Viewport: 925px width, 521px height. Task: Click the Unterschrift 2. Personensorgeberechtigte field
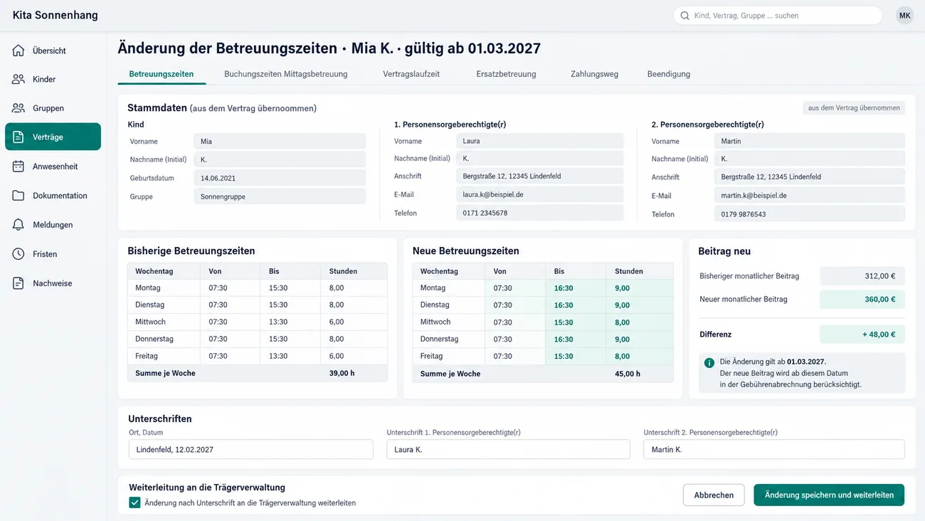coord(773,449)
